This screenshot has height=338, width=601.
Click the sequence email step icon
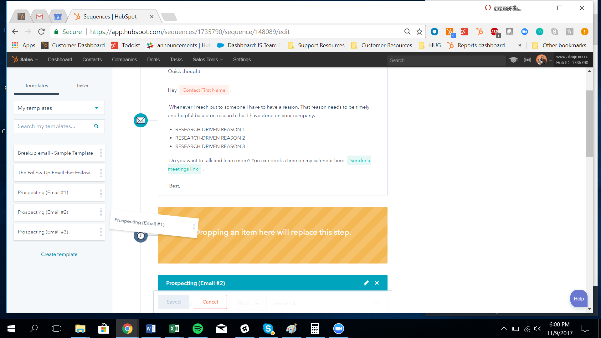[x=140, y=120]
